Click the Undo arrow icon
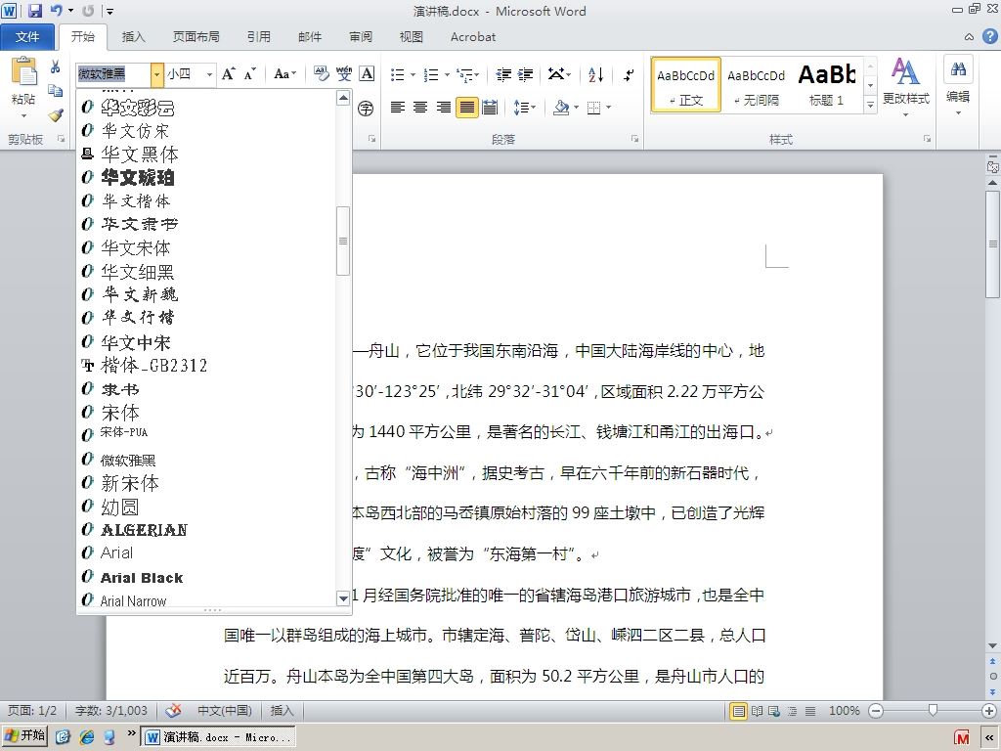This screenshot has width=1001, height=751. (57, 11)
